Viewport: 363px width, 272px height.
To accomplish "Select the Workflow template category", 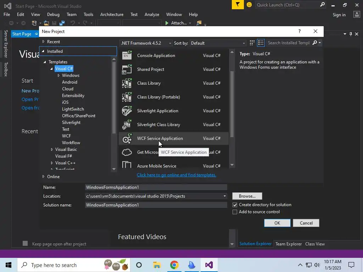I will 71,143.
